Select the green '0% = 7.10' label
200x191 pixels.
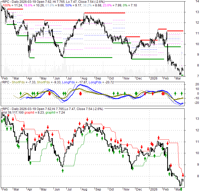130,5
